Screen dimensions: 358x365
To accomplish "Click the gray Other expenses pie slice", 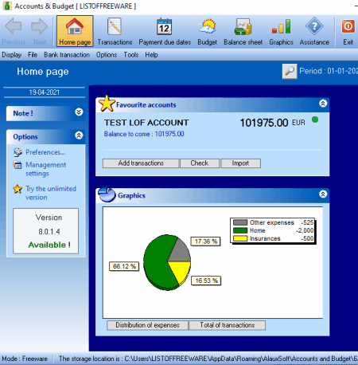I will point(181,253).
